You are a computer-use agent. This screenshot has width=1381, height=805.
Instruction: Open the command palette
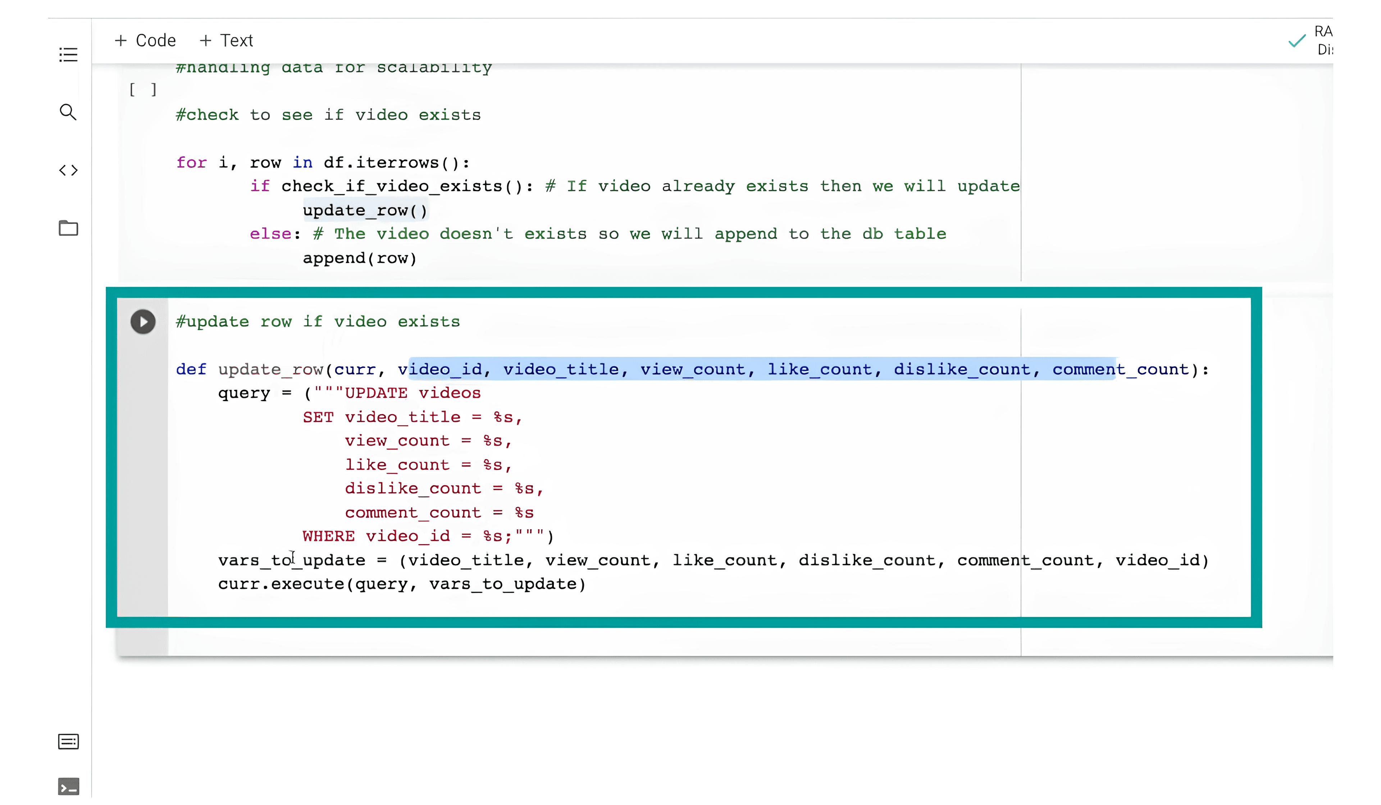point(68,741)
